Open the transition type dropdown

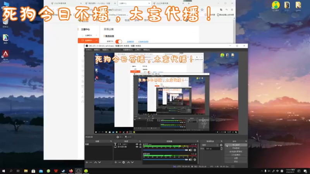point(210,145)
